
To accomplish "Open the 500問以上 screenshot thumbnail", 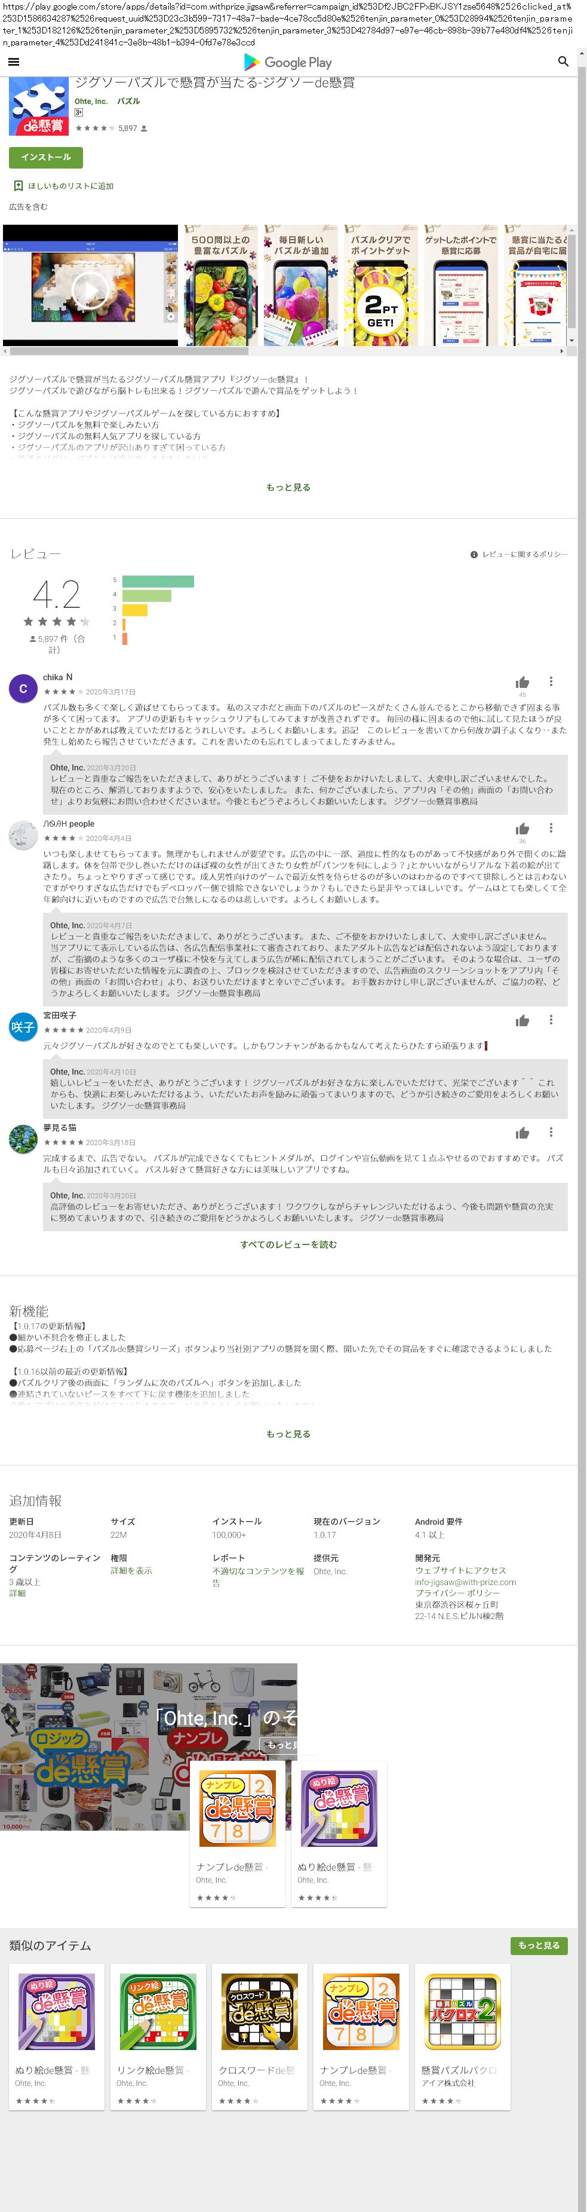I will point(220,287).
